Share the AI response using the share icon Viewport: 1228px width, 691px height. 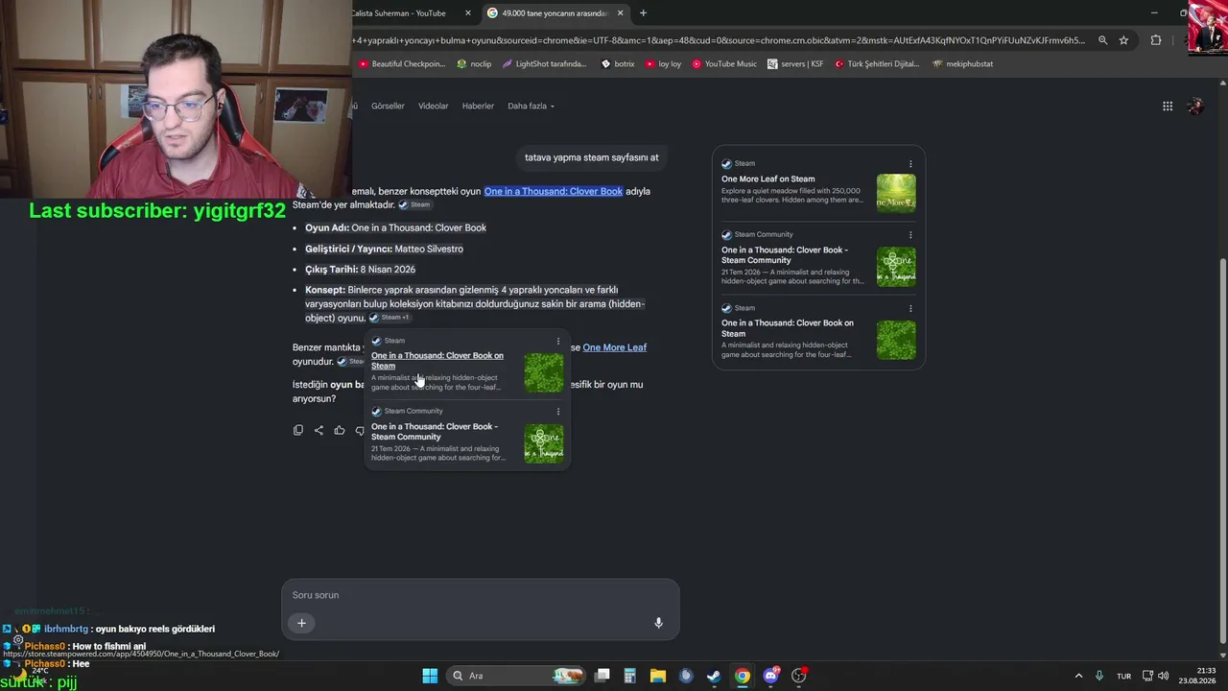coord(319,430)
